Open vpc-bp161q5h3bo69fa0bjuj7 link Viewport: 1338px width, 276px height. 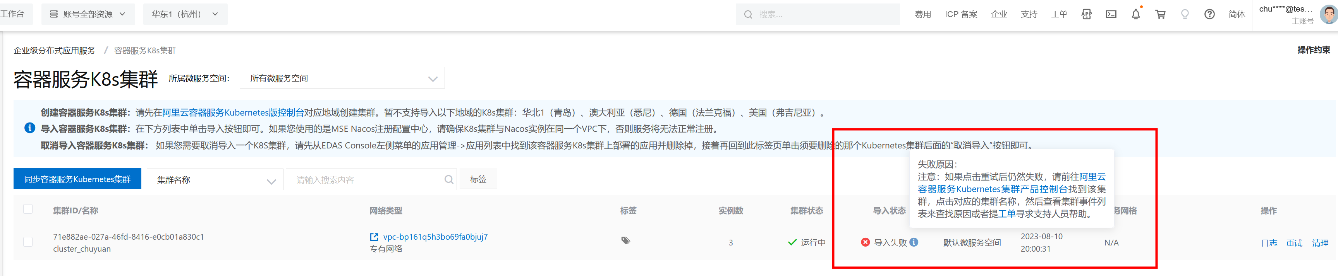(435, 237)
